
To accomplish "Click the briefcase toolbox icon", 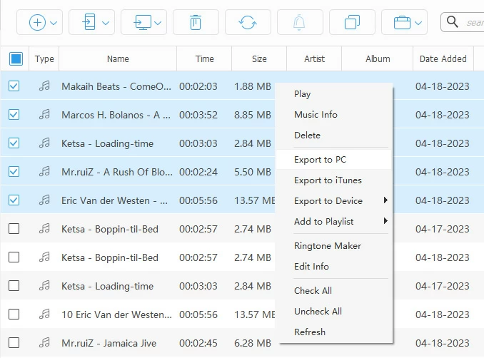I will [403, 22].
